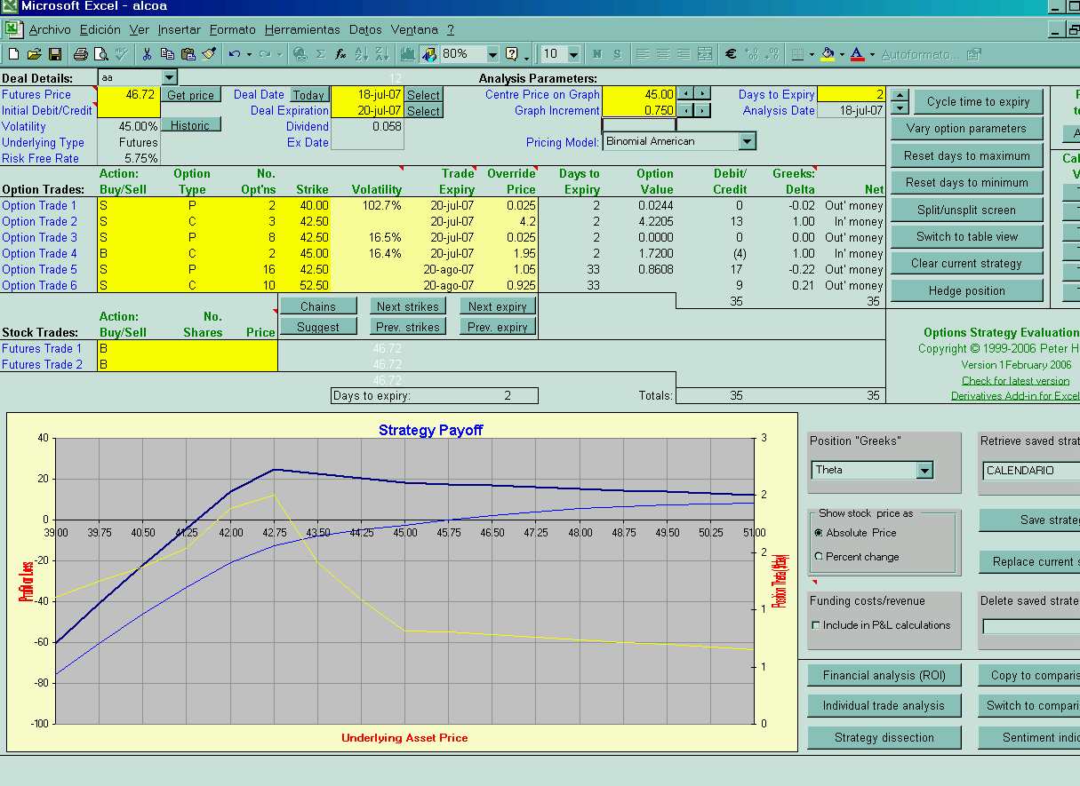Open a file with the folder icon
Image resolution: width=1080 pixels, height=786 pixels.
pos(35,54)
